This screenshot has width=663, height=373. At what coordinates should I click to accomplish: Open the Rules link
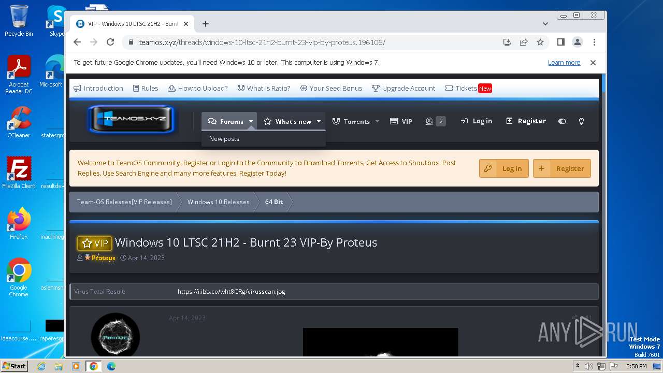(146, 88)
